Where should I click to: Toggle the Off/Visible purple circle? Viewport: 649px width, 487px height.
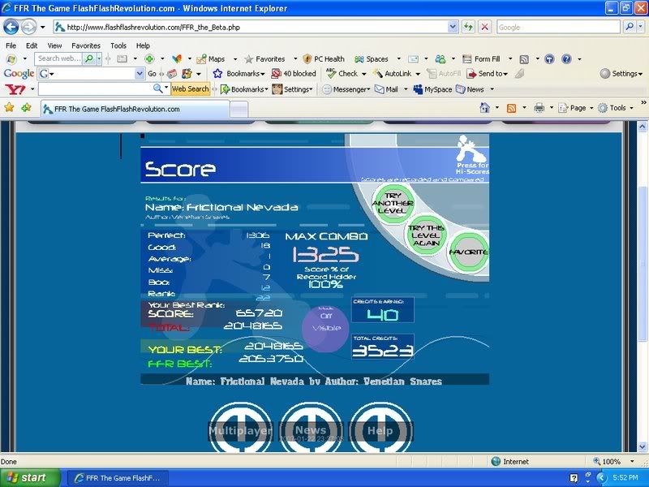point(325,328)
